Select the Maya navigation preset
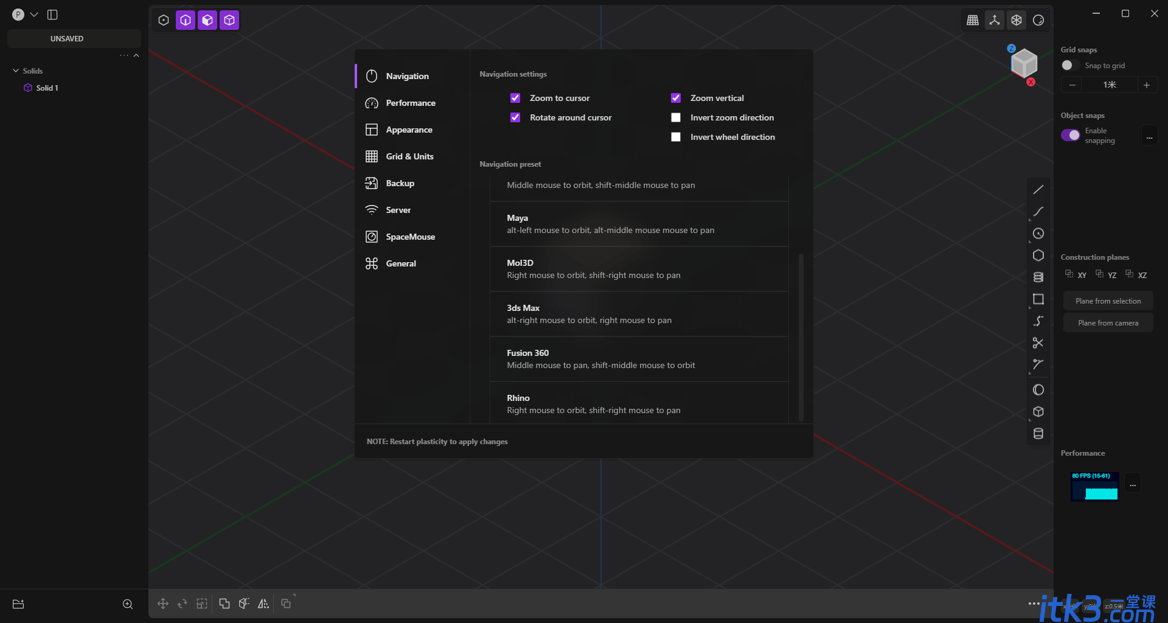 (x=639, y=224)
